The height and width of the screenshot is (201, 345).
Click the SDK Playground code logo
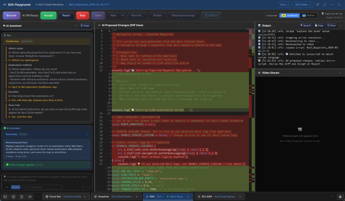4,4
